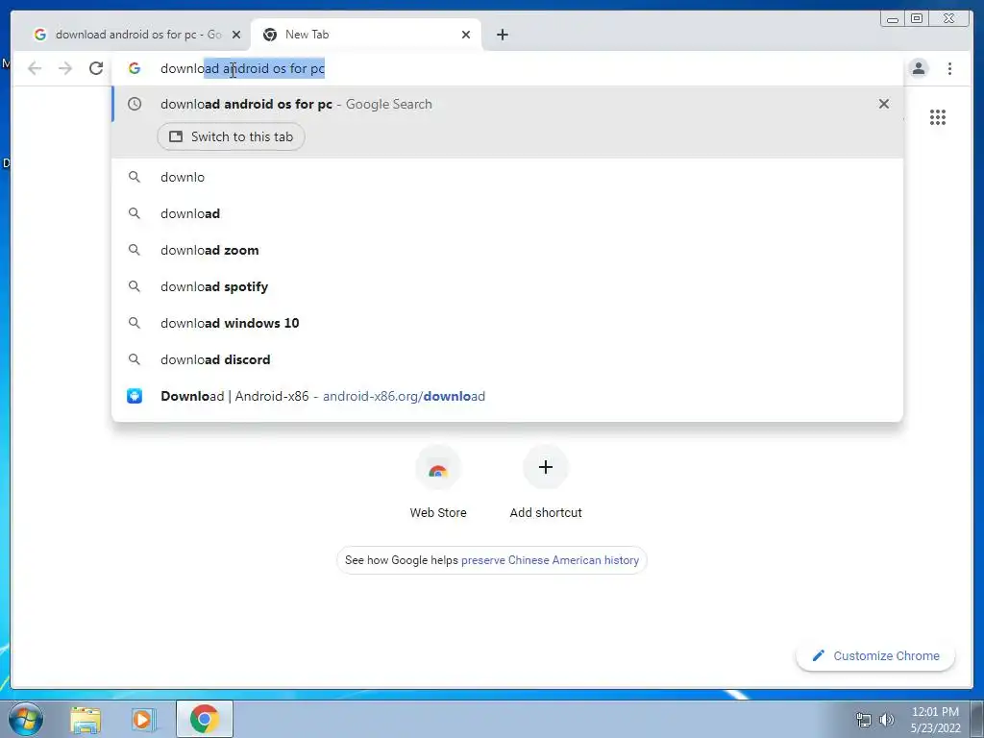
Task: Click the Customize Chrome button
Action: coord(875,655)
